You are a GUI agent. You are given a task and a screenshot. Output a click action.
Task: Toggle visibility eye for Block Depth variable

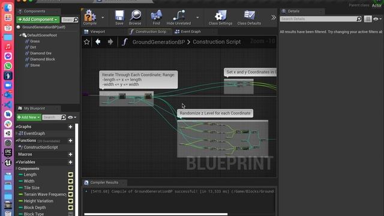71,208
